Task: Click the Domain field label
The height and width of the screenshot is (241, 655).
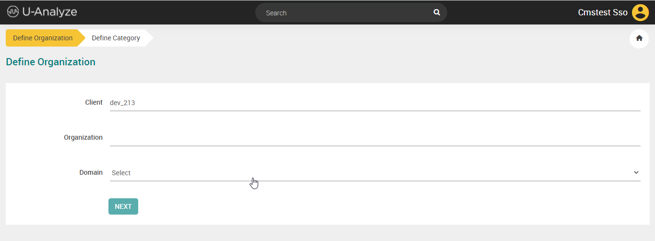Action: pyautogui.click(x=91, y=172)
